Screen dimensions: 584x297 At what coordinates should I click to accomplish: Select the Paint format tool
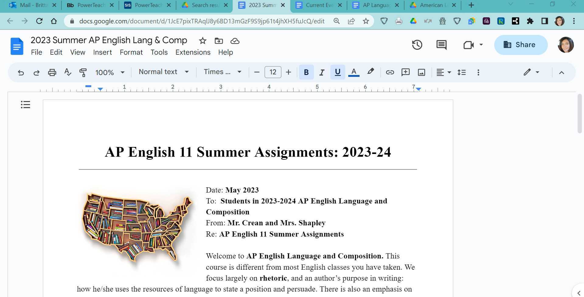83,72
